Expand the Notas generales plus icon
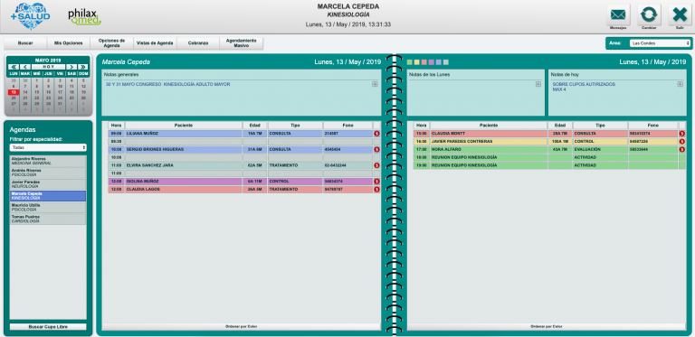The width and height of the screenshot is (695, 337). [375, 84]
